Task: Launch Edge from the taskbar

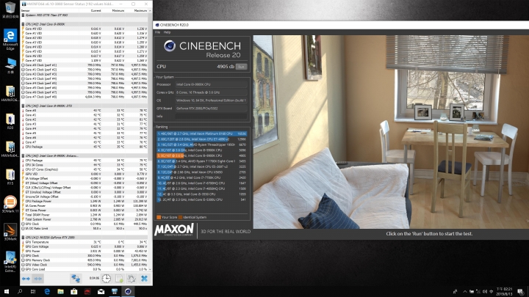Action: 47,292
